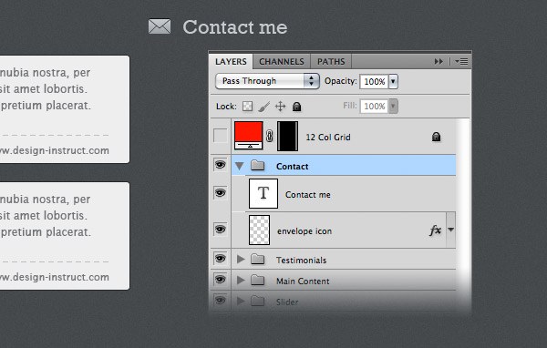Image resolution: width=547 pixels, height=348 pixels.
Task: Hide the Main Content group
Action: coord(220,280)
